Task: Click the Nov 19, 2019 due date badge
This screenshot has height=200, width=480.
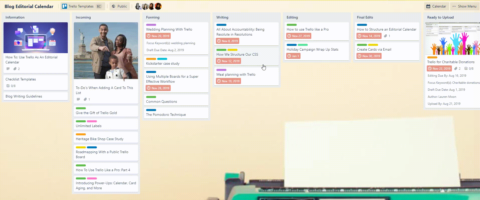Action: click(228, 81)
